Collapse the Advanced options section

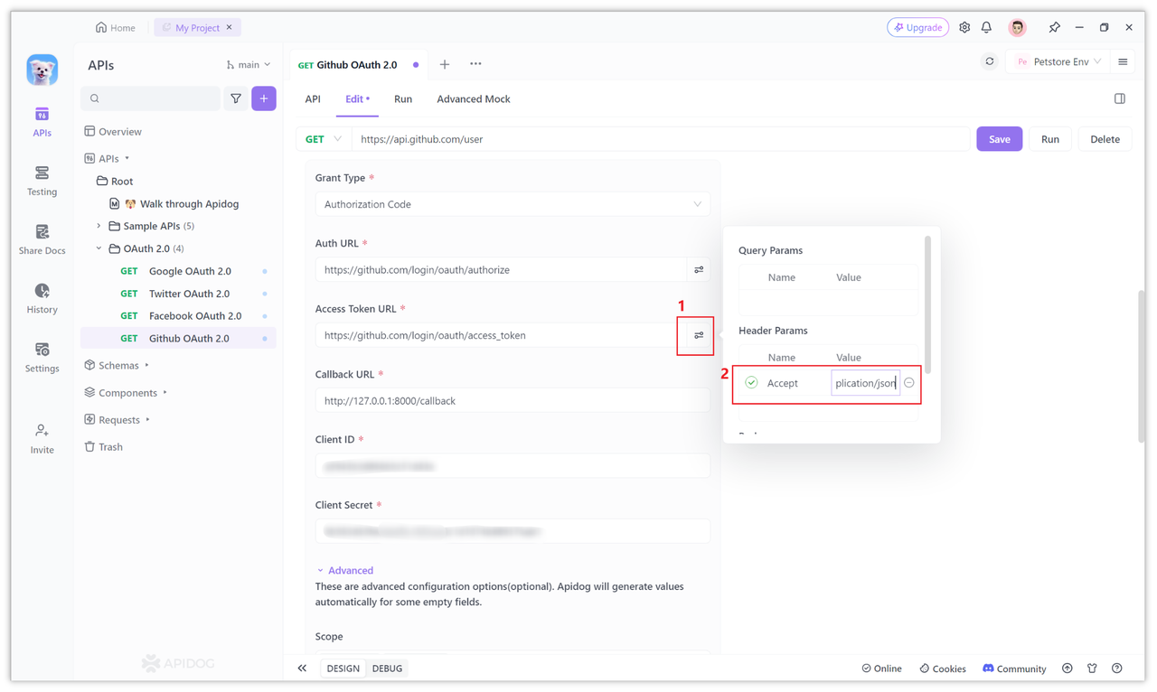(344, 570)
